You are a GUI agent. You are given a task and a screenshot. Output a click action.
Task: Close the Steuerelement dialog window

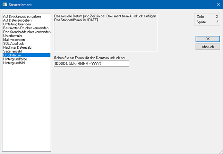pyautogui.click(x=217, y=5)
